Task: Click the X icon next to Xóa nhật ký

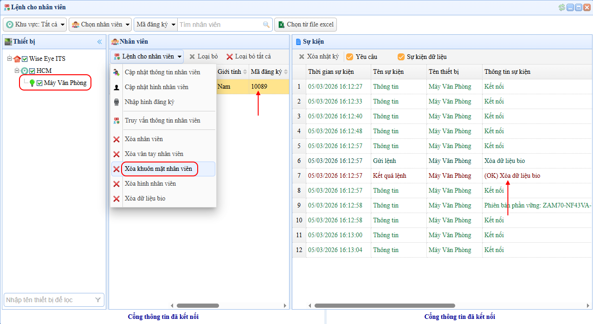Action: coord(302,57)
